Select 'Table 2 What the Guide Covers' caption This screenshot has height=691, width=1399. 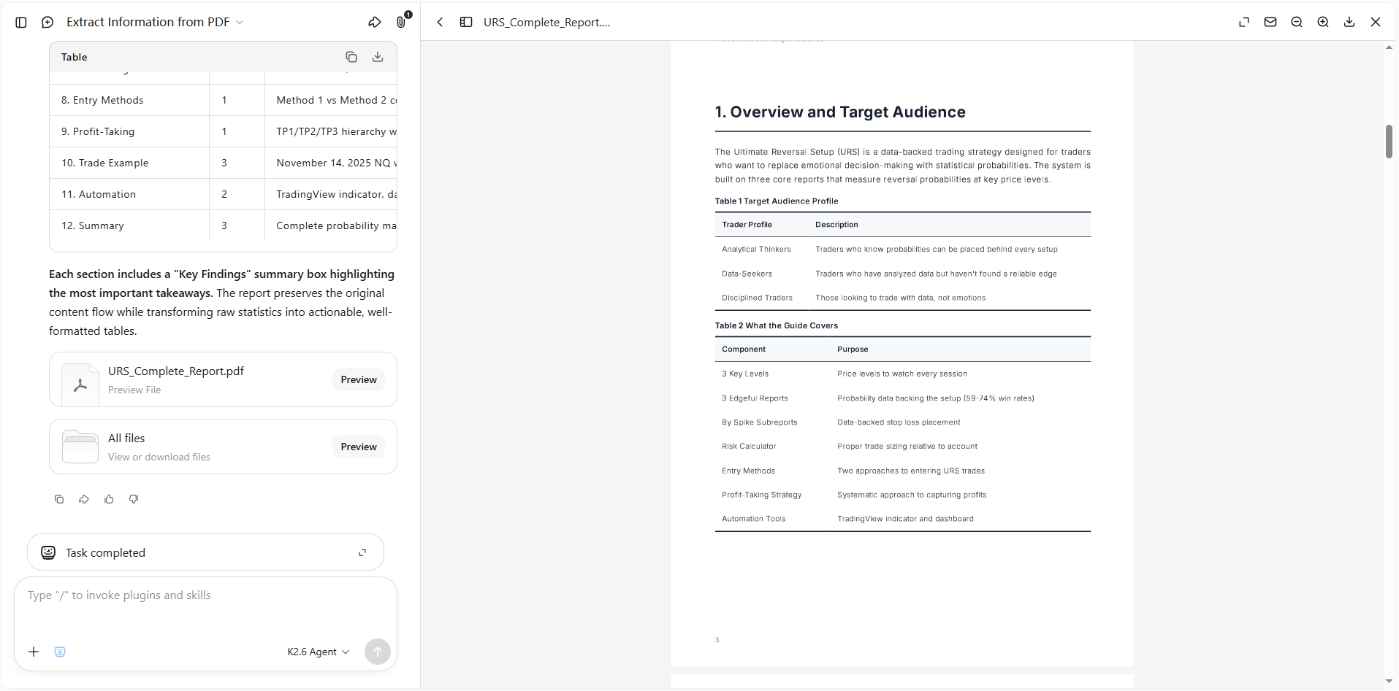click(777, 325)
